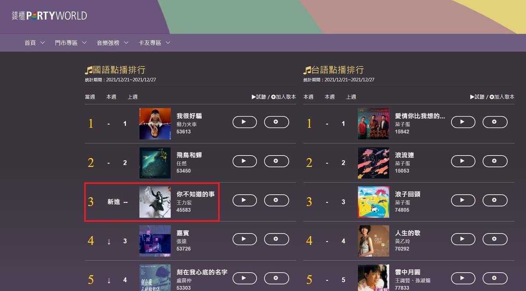
Task: Add 浪子回頭 to songbook
Action: pos(495,200)
